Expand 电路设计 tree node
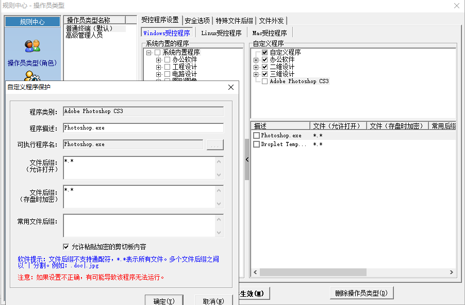The height and width of the screenshot is (305, 465). [158, 74]
